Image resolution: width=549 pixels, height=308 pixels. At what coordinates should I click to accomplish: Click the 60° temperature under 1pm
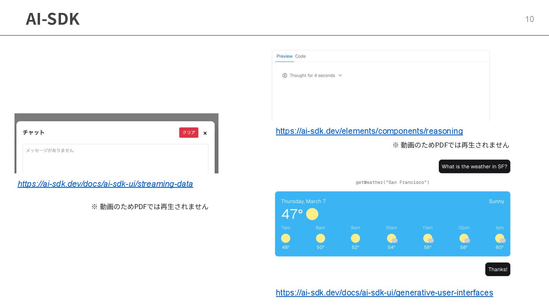(499, 247)
